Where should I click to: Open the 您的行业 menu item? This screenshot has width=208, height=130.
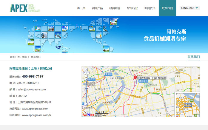132,8
